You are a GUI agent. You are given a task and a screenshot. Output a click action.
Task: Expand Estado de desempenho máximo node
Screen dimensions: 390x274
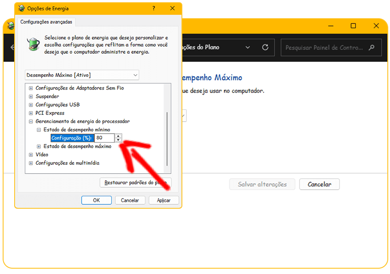point(39,147)
